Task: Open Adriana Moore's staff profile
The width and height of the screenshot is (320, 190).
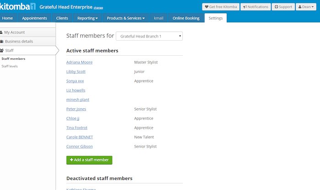Action: 79,62
